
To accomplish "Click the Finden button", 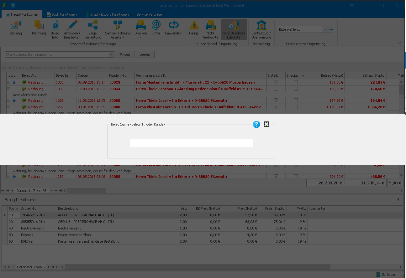I will [x=125, y=54].
